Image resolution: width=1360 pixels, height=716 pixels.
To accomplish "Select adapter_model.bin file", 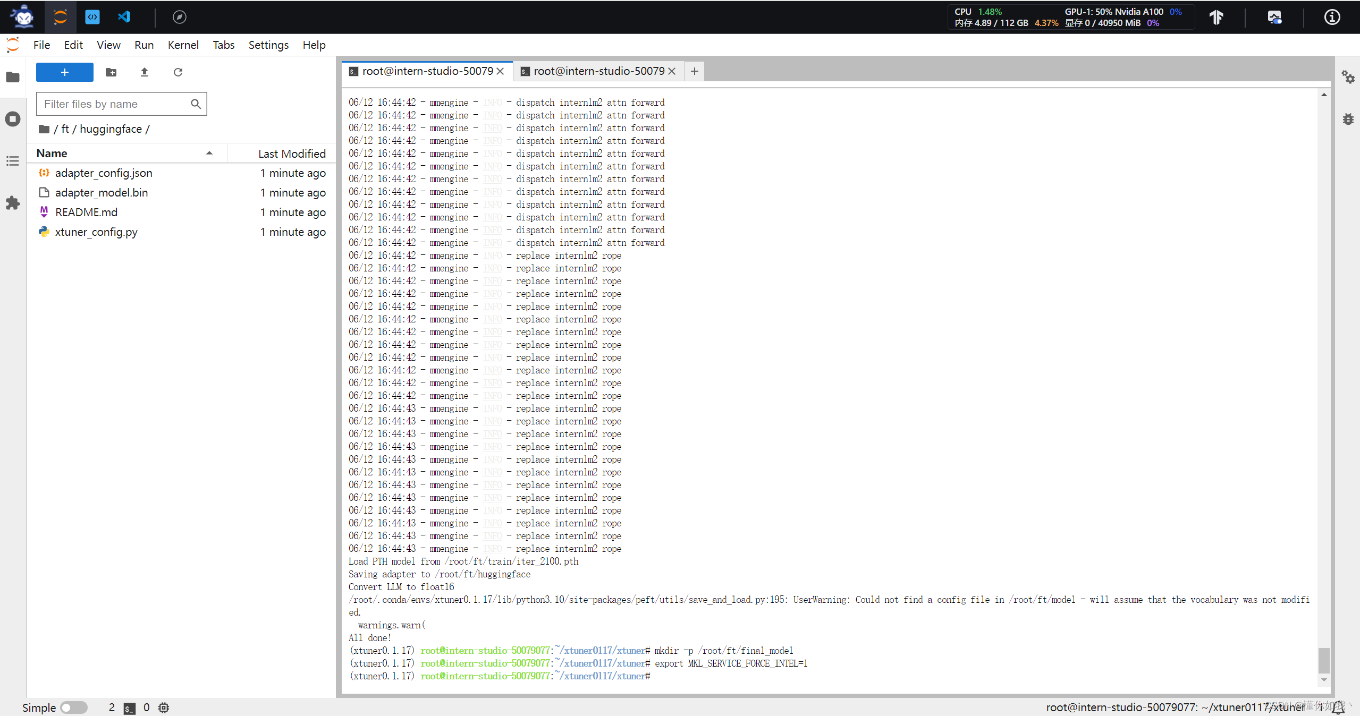I will [x=182, y=193].
